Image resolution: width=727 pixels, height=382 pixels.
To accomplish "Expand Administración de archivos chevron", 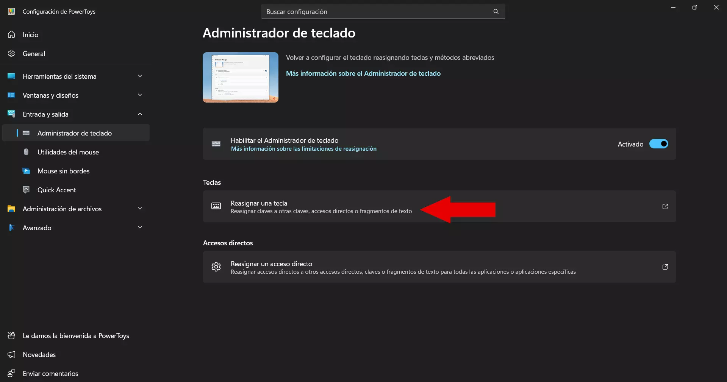I will point(140,209).
